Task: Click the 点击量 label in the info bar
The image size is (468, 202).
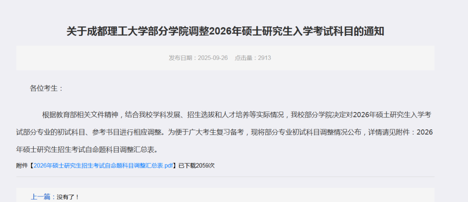Action: 244,58
